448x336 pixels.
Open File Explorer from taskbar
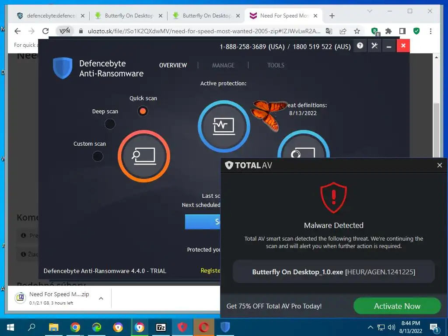click(x=53, y=327)
